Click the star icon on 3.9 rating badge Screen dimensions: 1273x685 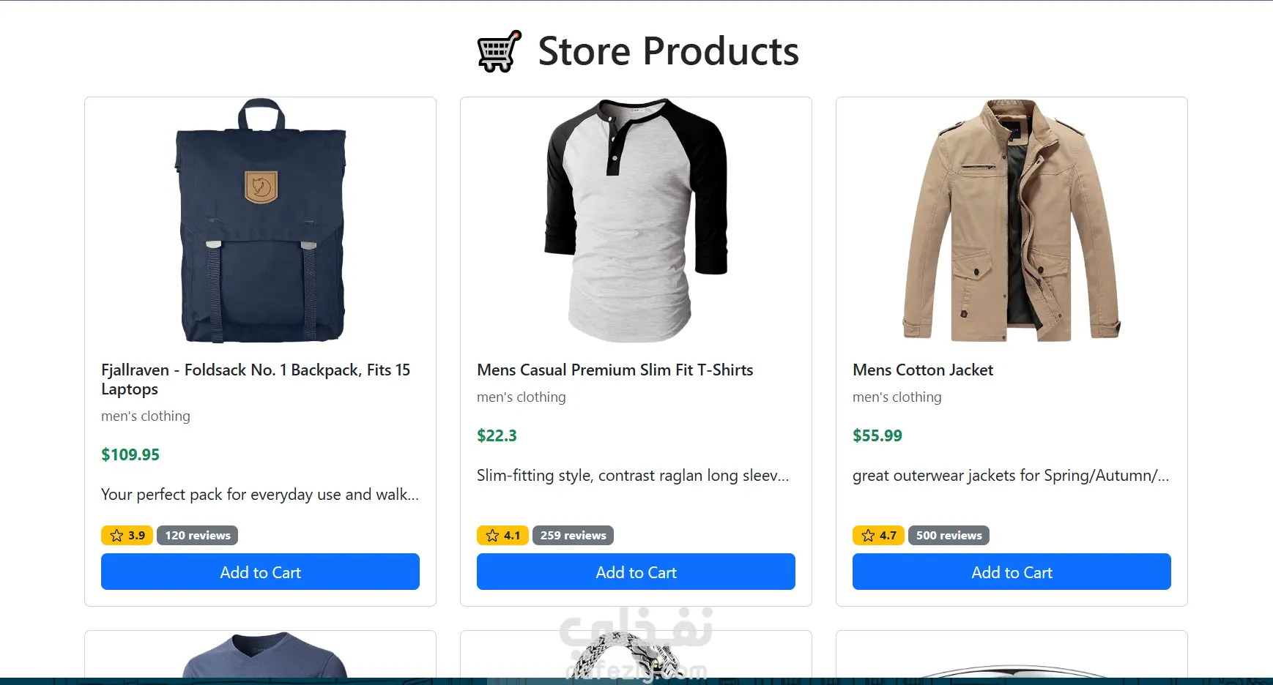[x=116, y=536]
